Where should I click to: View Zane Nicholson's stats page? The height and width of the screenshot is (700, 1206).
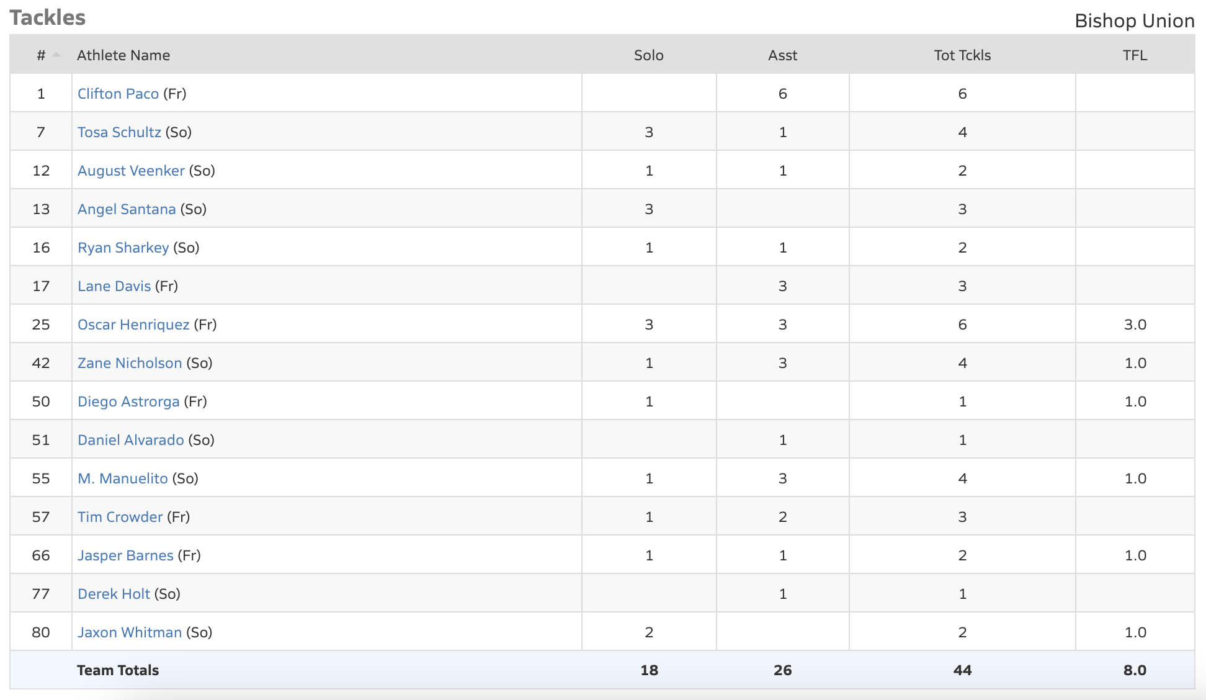(130, 363)
